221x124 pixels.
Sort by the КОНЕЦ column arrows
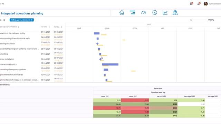(x=61, y=27)
